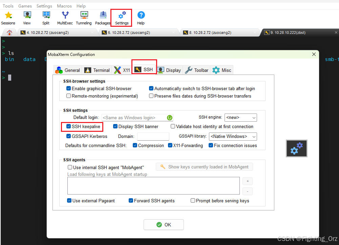Open the Macros menu
The height and width of the screenshot is (245, 339).
64,6
